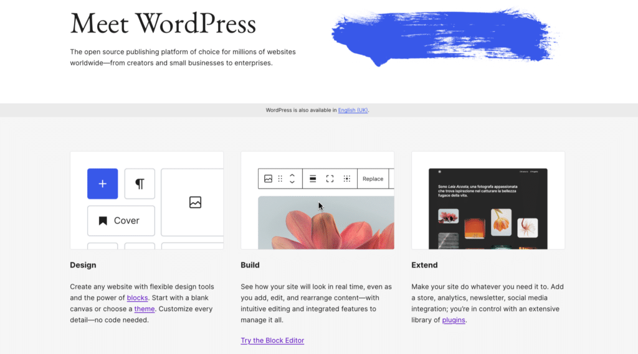
Task: Open the plugins link in Extend description
Action: (x=454, y=320)
